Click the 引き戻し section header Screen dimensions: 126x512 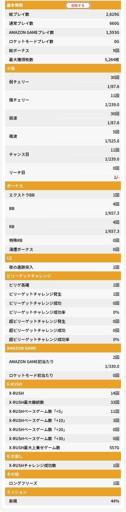(63, 456)
